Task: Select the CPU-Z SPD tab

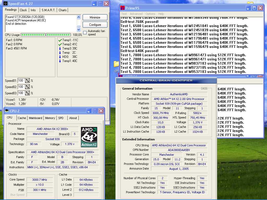Action: (x=61, y=118)
